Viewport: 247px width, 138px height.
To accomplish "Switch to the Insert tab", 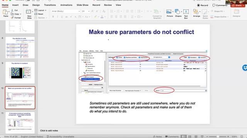I will point(15,5).
